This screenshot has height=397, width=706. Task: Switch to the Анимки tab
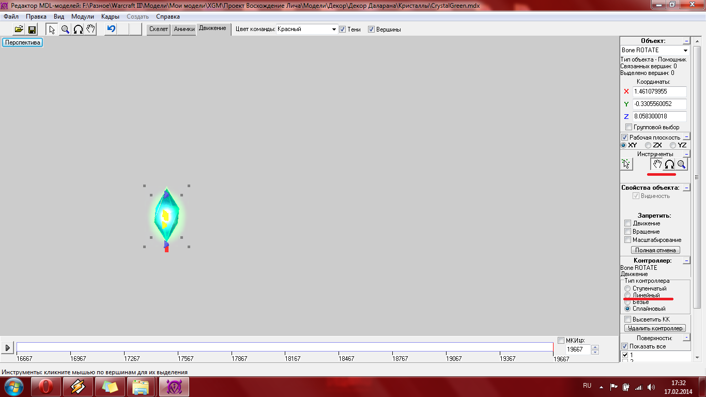click(x=184, y=29)
